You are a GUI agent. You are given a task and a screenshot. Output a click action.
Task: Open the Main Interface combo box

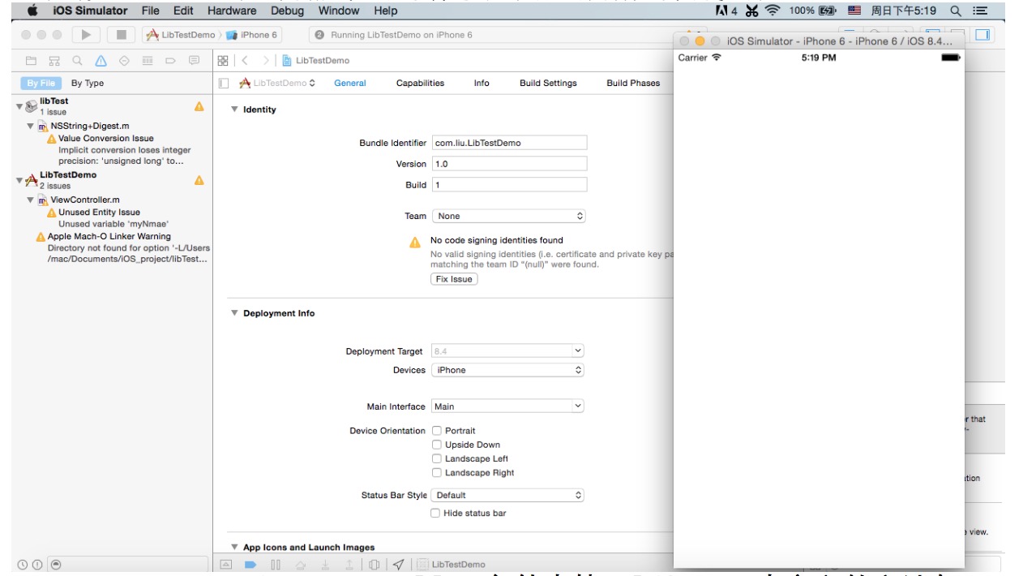pyautogui.click(x=508, y=406)
